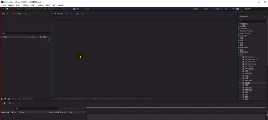Screen dimensions: 268x120
Task: Open the 效果(T) menu
Action: (x=33, y=5)
